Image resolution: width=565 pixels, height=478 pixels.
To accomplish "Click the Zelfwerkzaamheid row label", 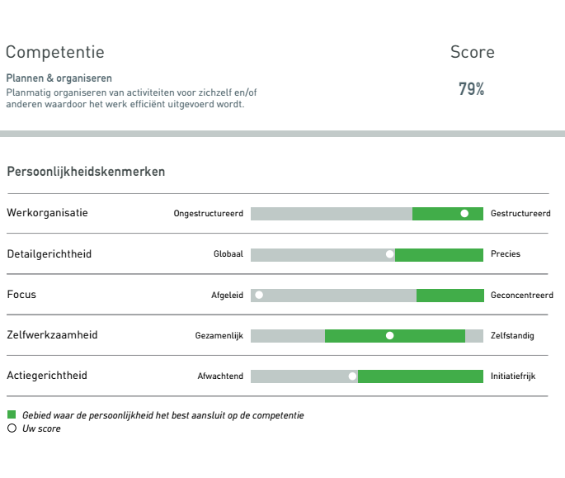I will pos(52,335).
